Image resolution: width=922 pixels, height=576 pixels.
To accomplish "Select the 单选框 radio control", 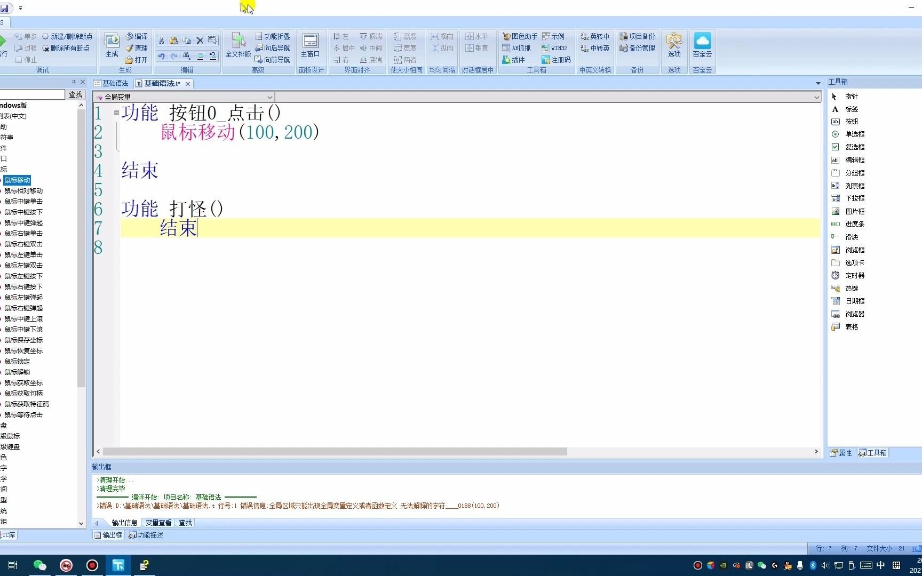I will [x=848, y=134].
